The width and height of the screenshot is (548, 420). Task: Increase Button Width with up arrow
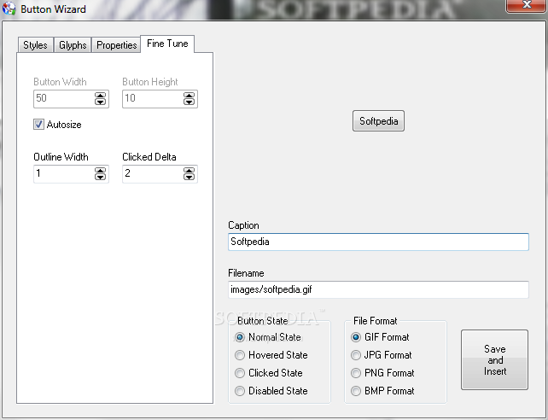point(101,96)
